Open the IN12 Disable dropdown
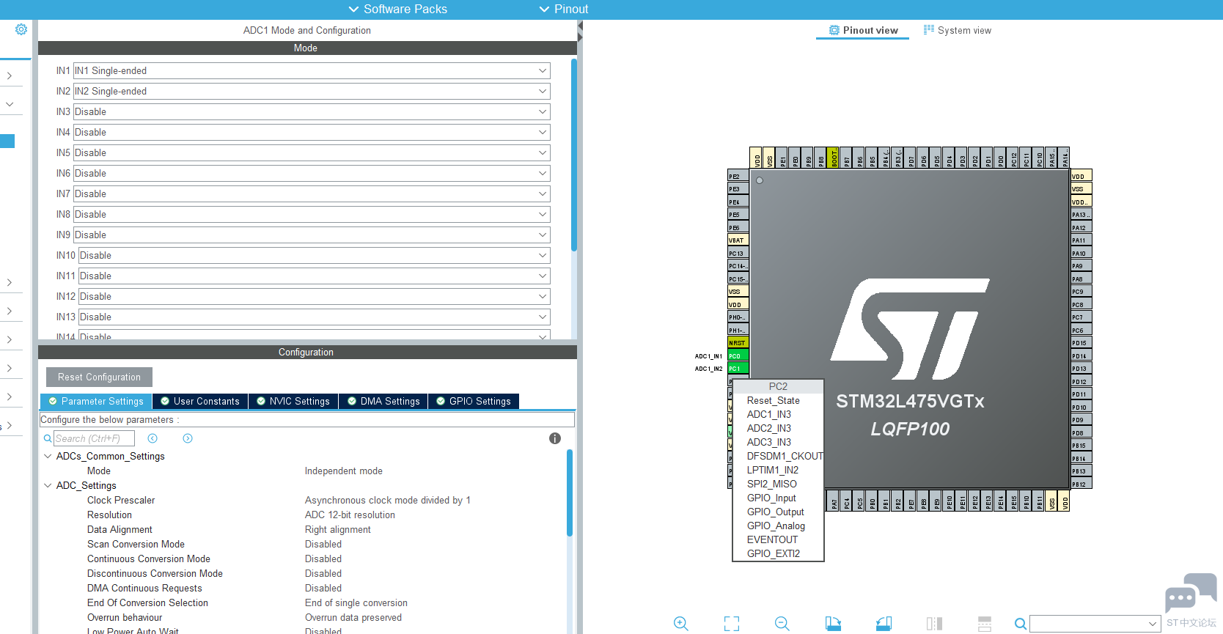The width and height of the screenshot is (1223, 634). pos(315,297)
